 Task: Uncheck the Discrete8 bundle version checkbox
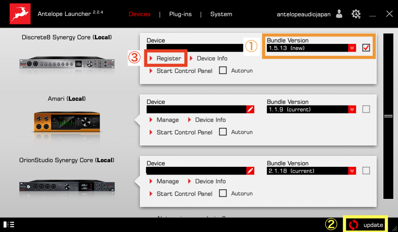[366, 48]
